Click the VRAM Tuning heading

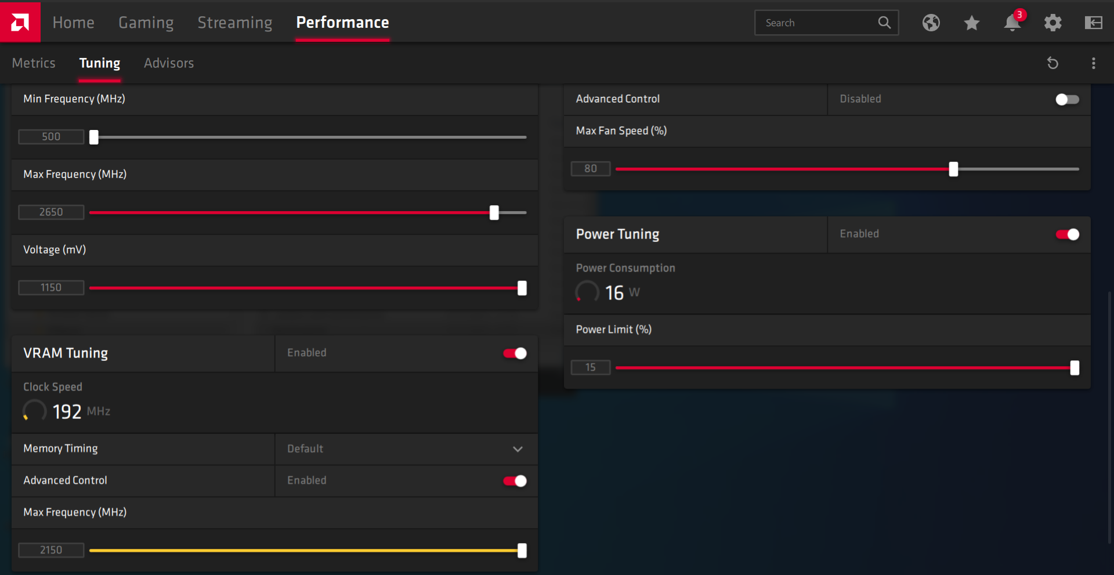coord(66,353)
